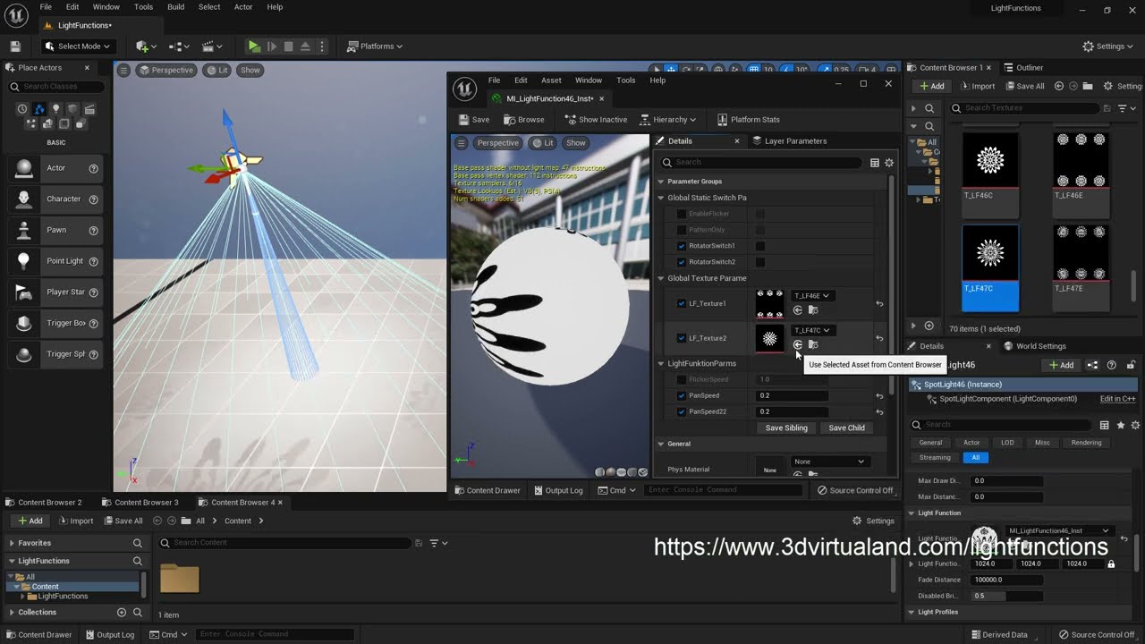1145x644 pixels.
Task: Open the main viewport hamburger options menu
Action: (123, 70)
